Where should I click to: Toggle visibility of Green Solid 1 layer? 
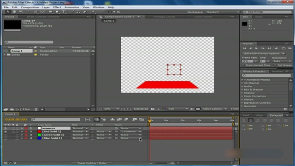pyautogui.click(x=6, y=135)
